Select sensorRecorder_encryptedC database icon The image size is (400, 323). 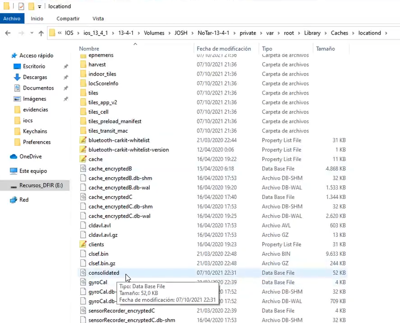pyautogui.click(x=83, y=310)
